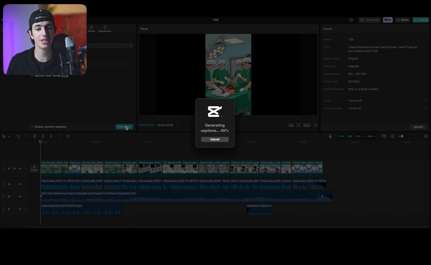Redo the last undone edit
Viewport: 431px width, 265px height.
[26, 136]
